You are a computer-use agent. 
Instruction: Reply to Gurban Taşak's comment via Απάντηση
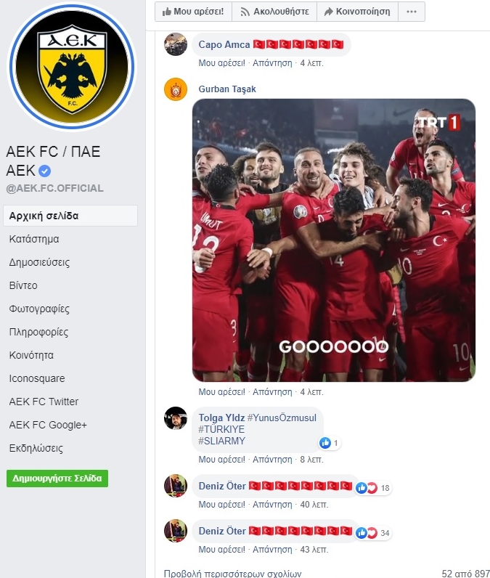272,392
